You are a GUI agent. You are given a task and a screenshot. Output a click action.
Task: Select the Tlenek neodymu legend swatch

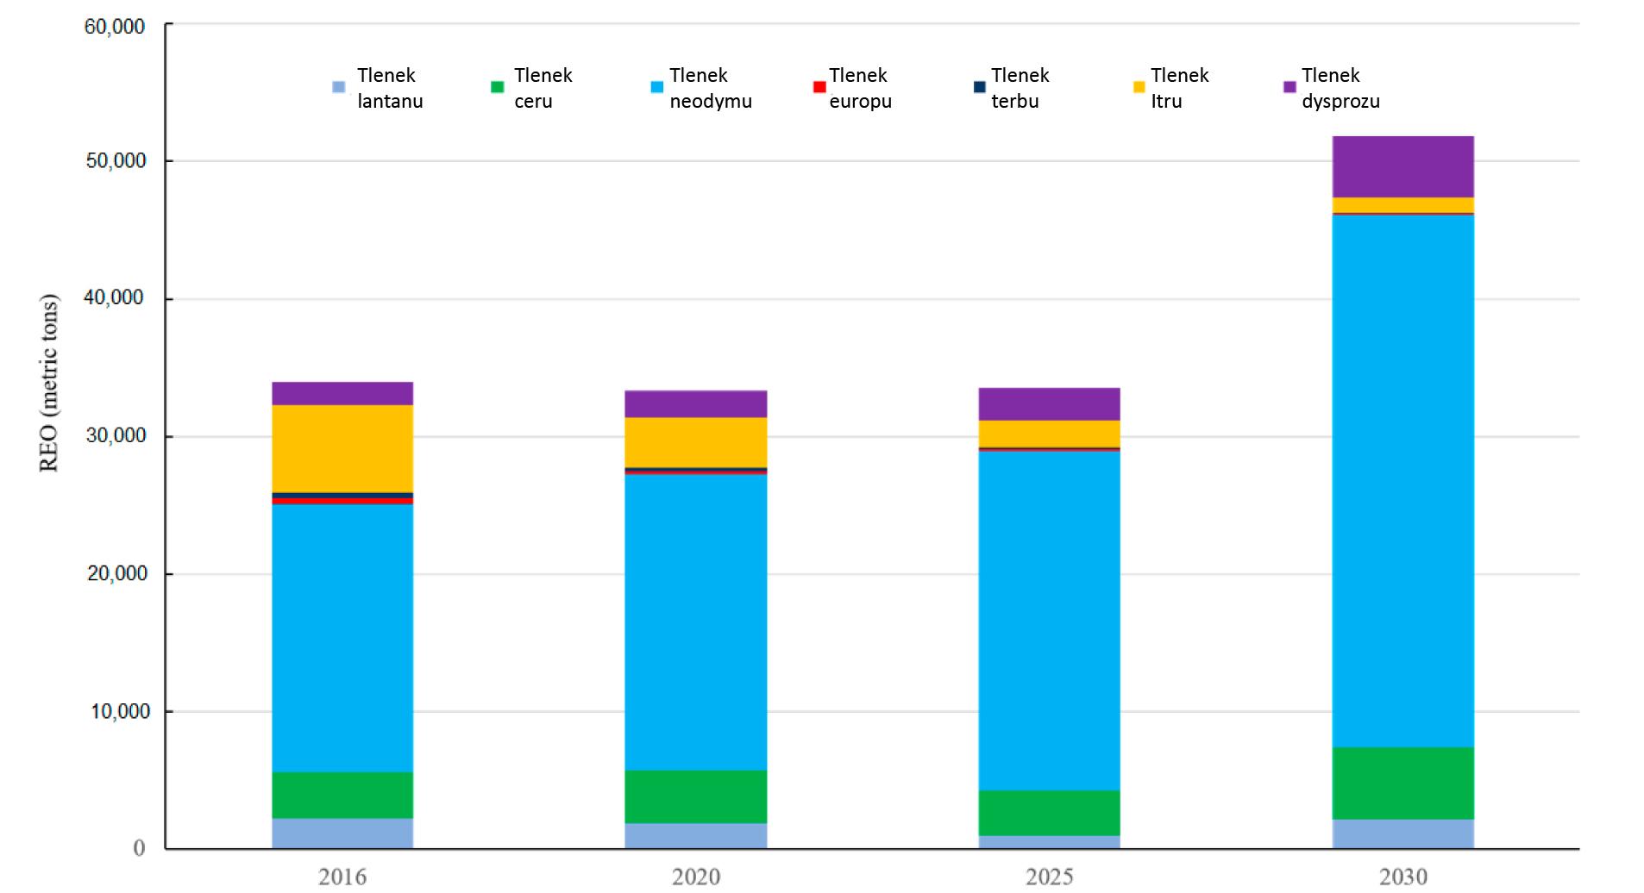coord(656,87)
